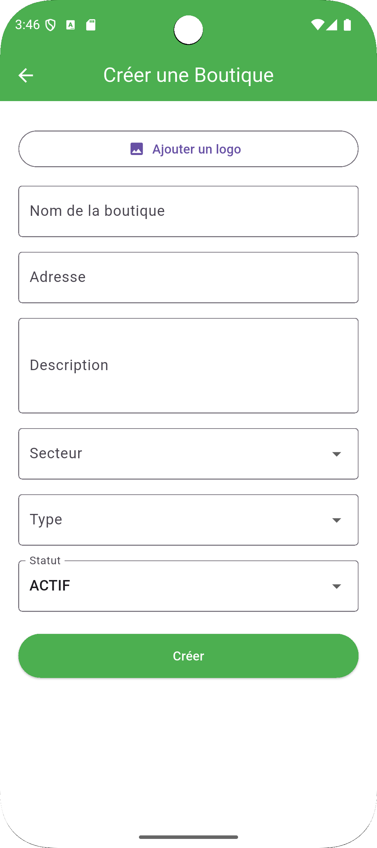Click the Ajouter un logo button

pyautogui.click(x=188, y=149)
